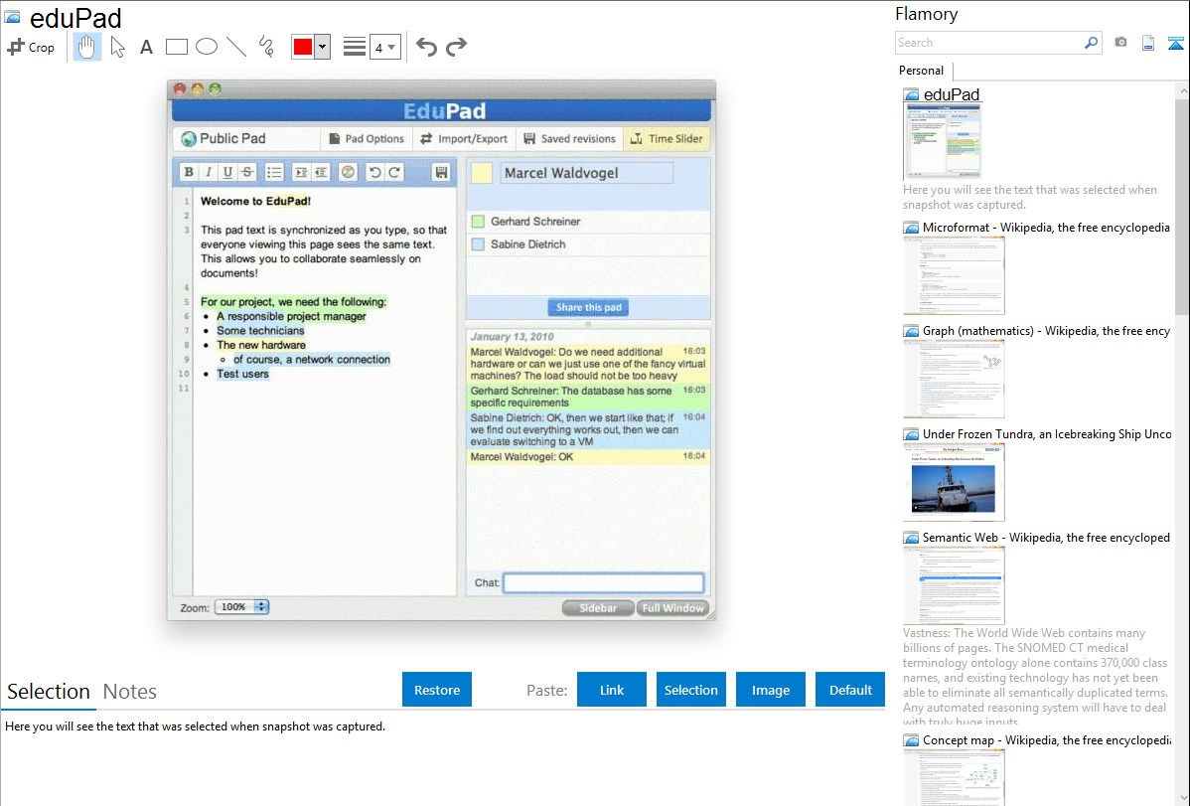Click the magnifier search icon
The height and width of the screenshot is (806, 1190).
pos(1092,43)
